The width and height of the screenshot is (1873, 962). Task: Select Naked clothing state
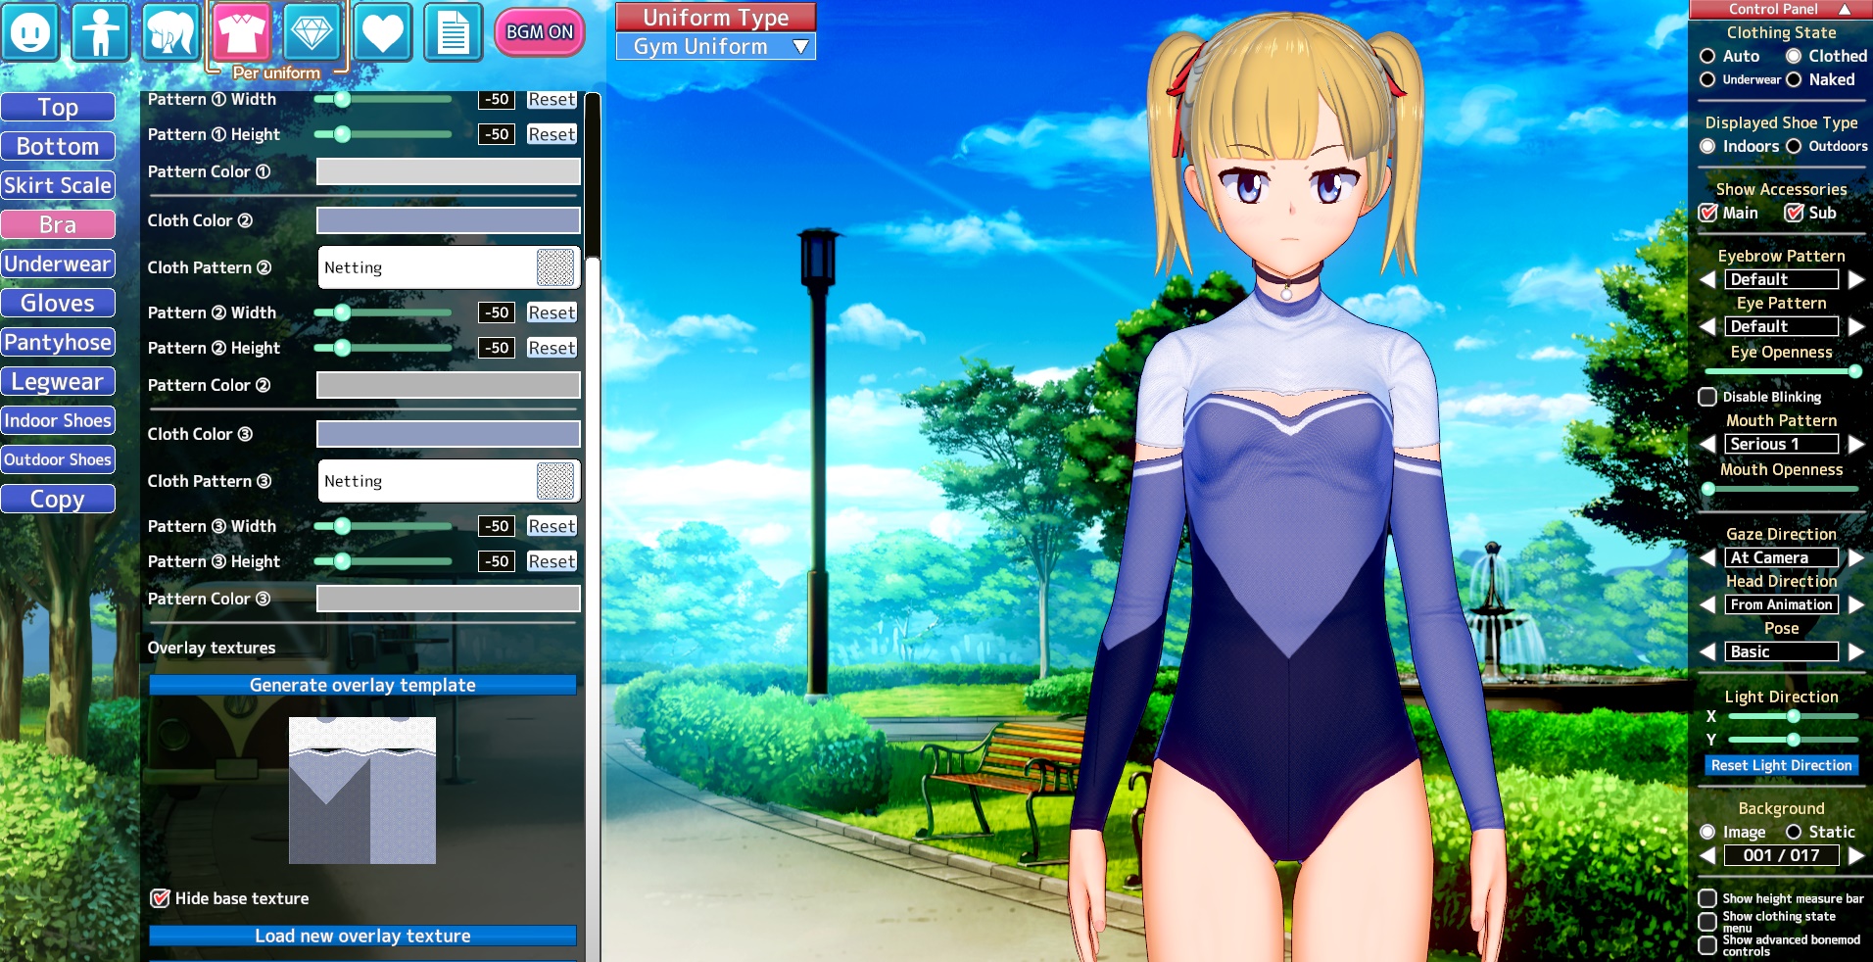(1794, 79)
